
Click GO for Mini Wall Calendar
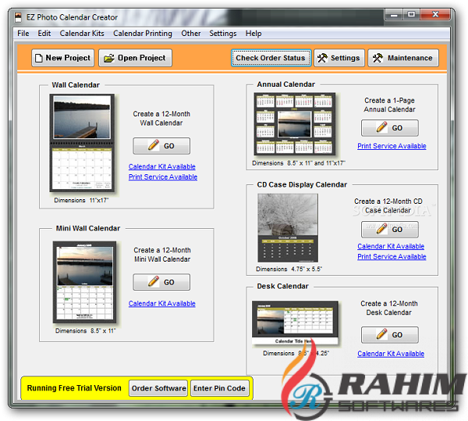161,282
